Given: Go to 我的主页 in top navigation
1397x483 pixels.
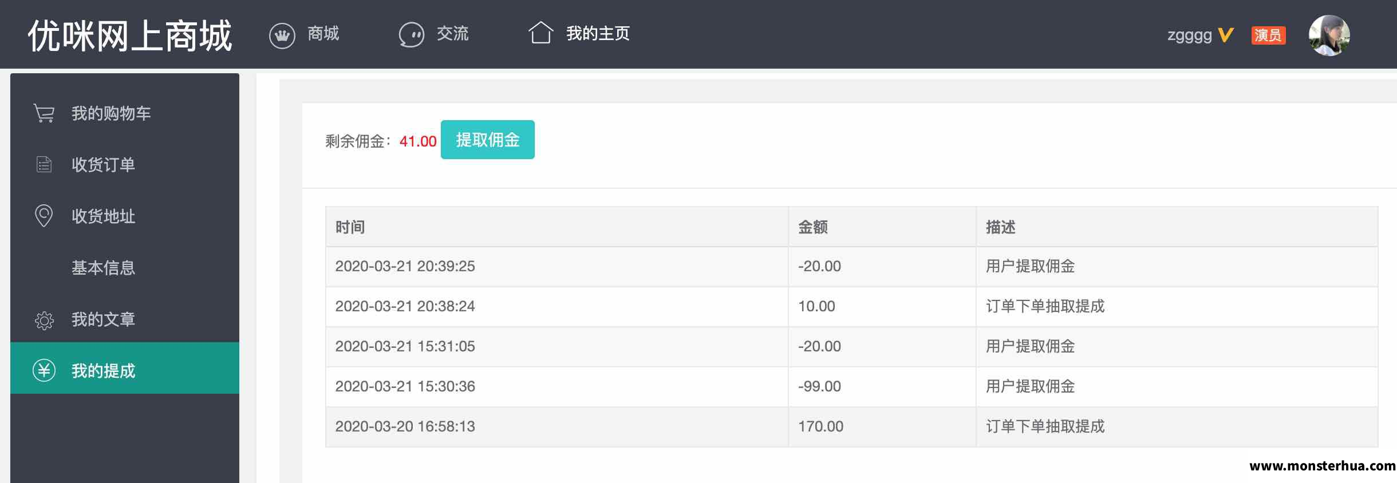Looking at the screenshot, I should [x=598, y=34].
